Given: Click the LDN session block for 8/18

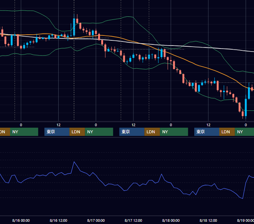Looking at the screenshot, I should (x=227, y=132).
